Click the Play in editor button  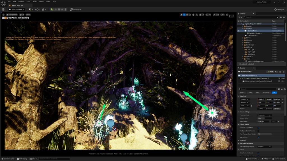(x=52, y=9)
